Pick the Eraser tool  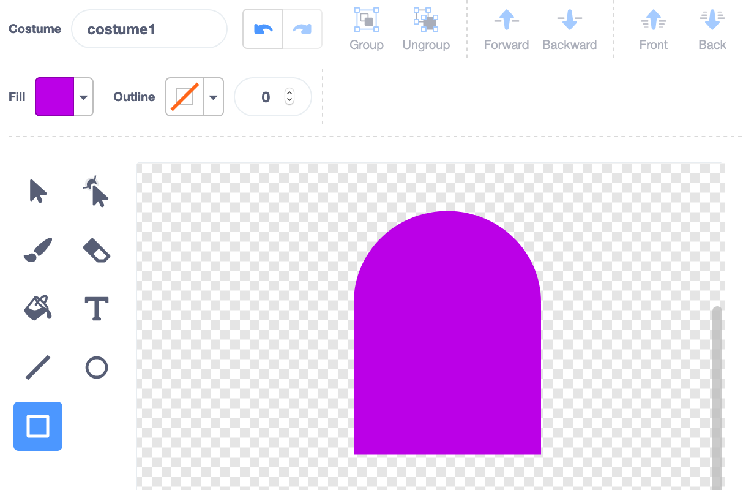(96, 251)
